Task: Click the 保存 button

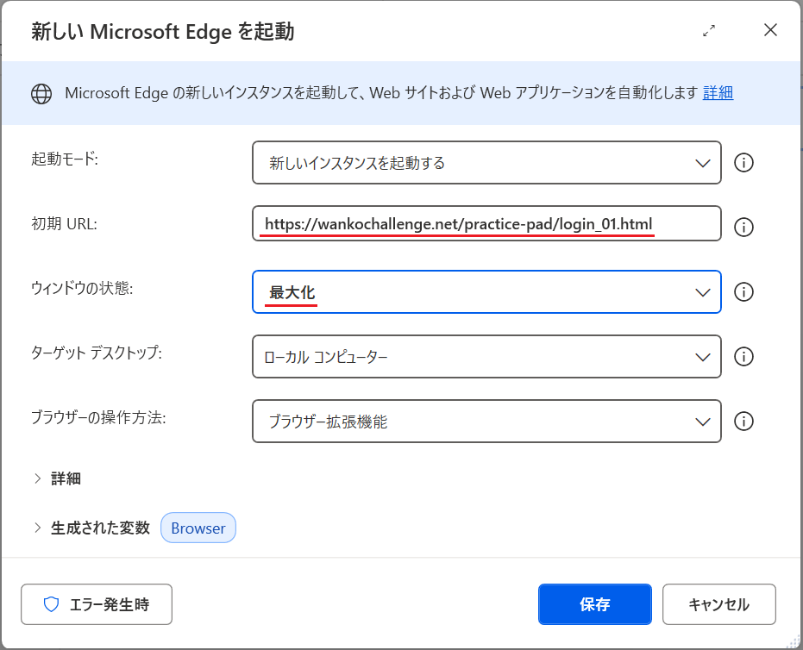Action: tap(594, 604)
